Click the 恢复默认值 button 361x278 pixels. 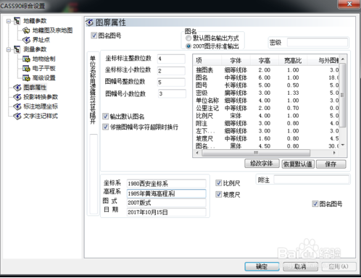pyautogui.click(x=298, y=164)
